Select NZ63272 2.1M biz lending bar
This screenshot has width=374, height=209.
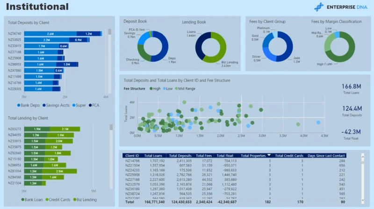click(65, 129)
